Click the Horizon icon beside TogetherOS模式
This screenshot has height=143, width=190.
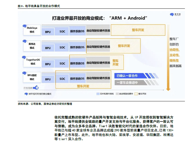click(24, 57)
